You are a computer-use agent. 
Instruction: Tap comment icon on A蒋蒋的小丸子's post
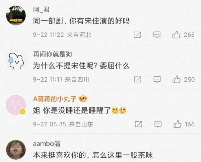point(158,124)
